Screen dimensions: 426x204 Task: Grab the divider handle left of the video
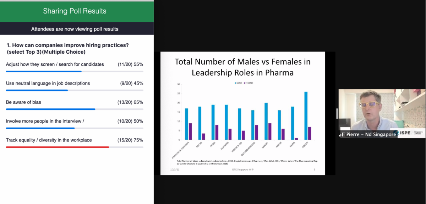pos(337,113)
